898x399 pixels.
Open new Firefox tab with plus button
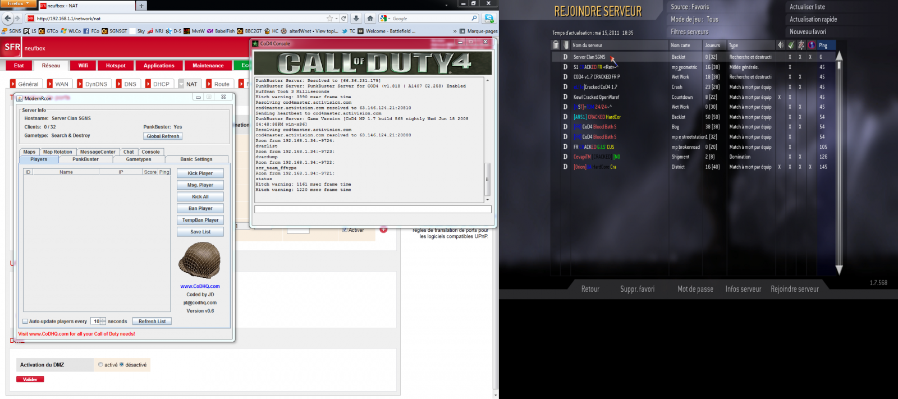[x=141, y=6]
